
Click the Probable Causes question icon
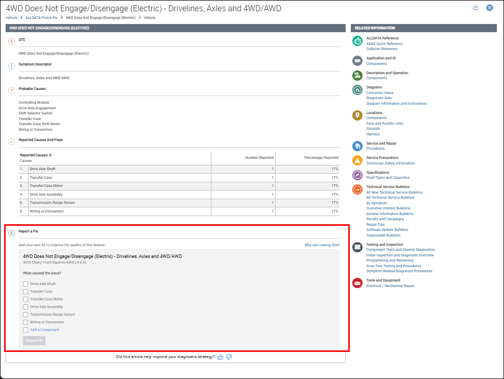point(11,90)
